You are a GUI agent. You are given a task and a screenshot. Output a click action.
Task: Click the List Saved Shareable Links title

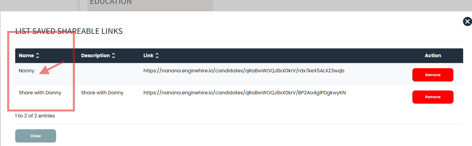click(69, 31)
